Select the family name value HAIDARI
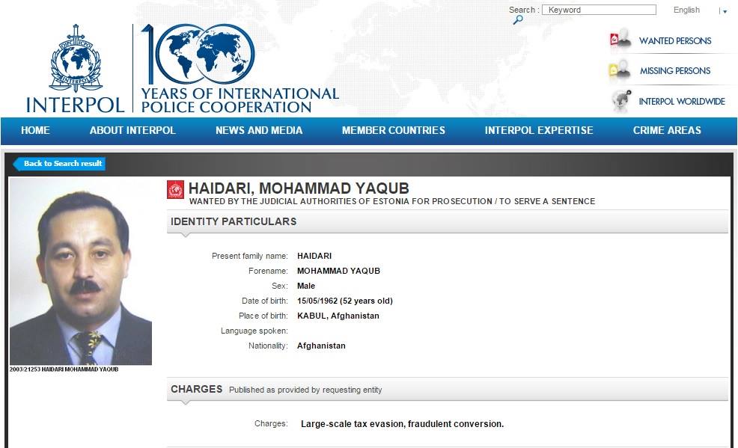This screenshot has width=738, height=448. [314, 256]
